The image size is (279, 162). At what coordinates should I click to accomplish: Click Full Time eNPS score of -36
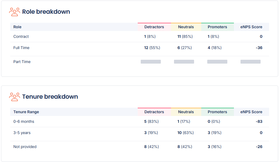(259, 48)
